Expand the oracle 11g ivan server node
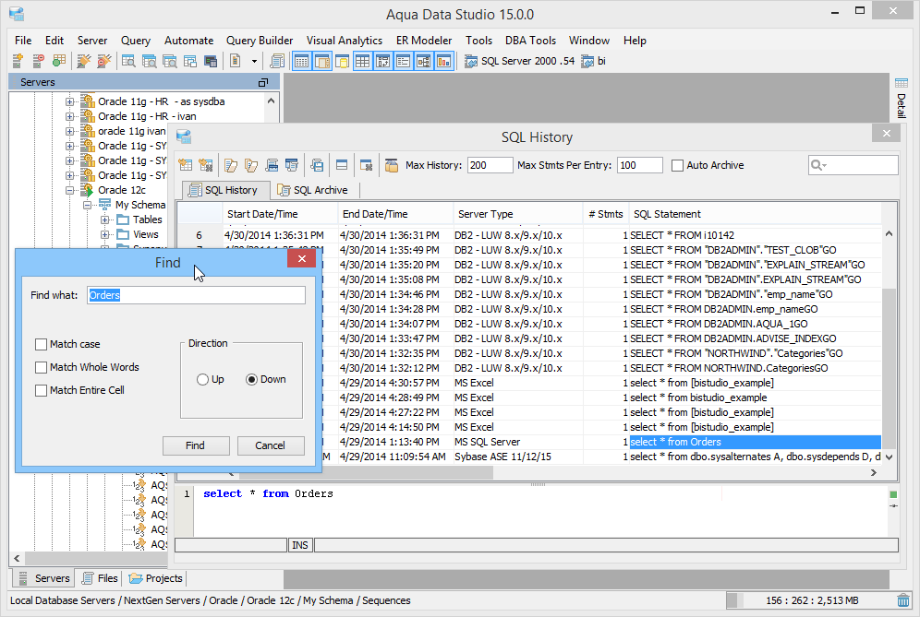The image size is (920, 617). [x=70, y=131]
